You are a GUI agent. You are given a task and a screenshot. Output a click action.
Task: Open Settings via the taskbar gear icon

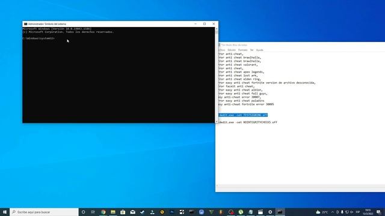(x=270, y=212)
